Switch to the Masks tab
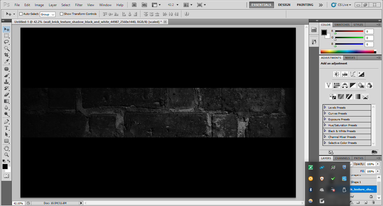Screen dimensions: 383x206 click(x=350, y=58)
